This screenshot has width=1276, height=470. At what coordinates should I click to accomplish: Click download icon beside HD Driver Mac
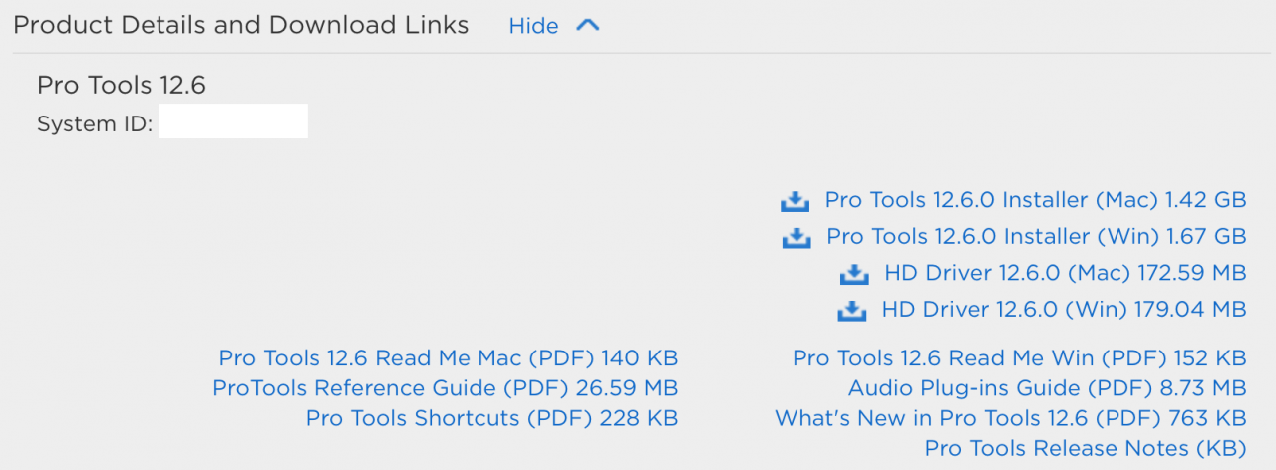click(x=854, y=274)
